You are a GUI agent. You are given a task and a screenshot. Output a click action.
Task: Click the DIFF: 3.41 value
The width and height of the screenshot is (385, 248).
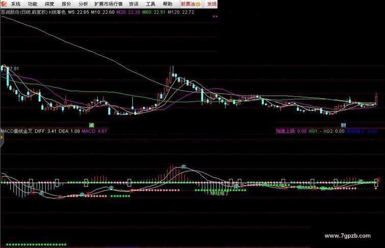[x=46, y=131]
